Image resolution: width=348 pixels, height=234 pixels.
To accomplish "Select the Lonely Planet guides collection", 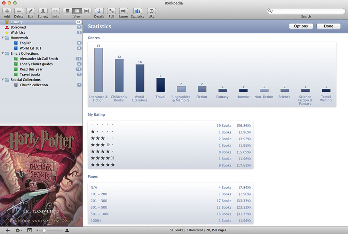I will point(36,64).
